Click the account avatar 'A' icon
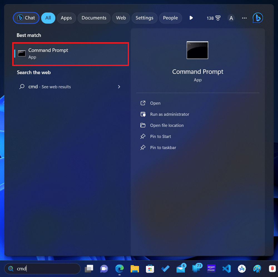 pos(231,18)
